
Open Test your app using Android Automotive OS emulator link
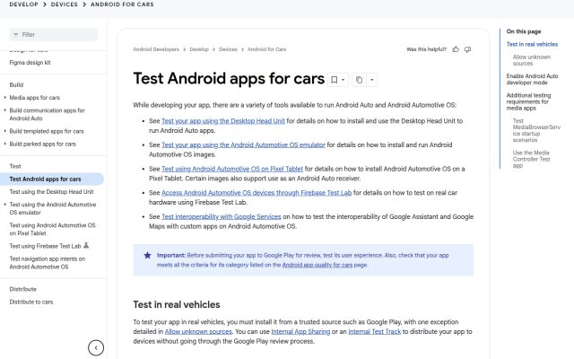tap(243, 144)
